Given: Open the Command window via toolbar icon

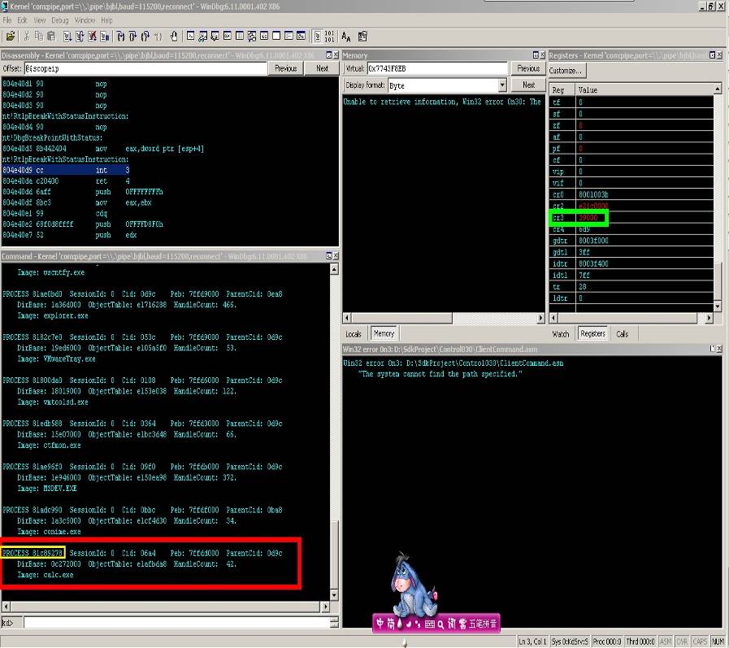Looking at the screenshot, I should pyautogui.click(x=191, y=37).
